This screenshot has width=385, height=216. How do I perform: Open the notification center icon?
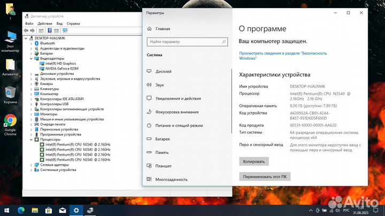(375, 210)
